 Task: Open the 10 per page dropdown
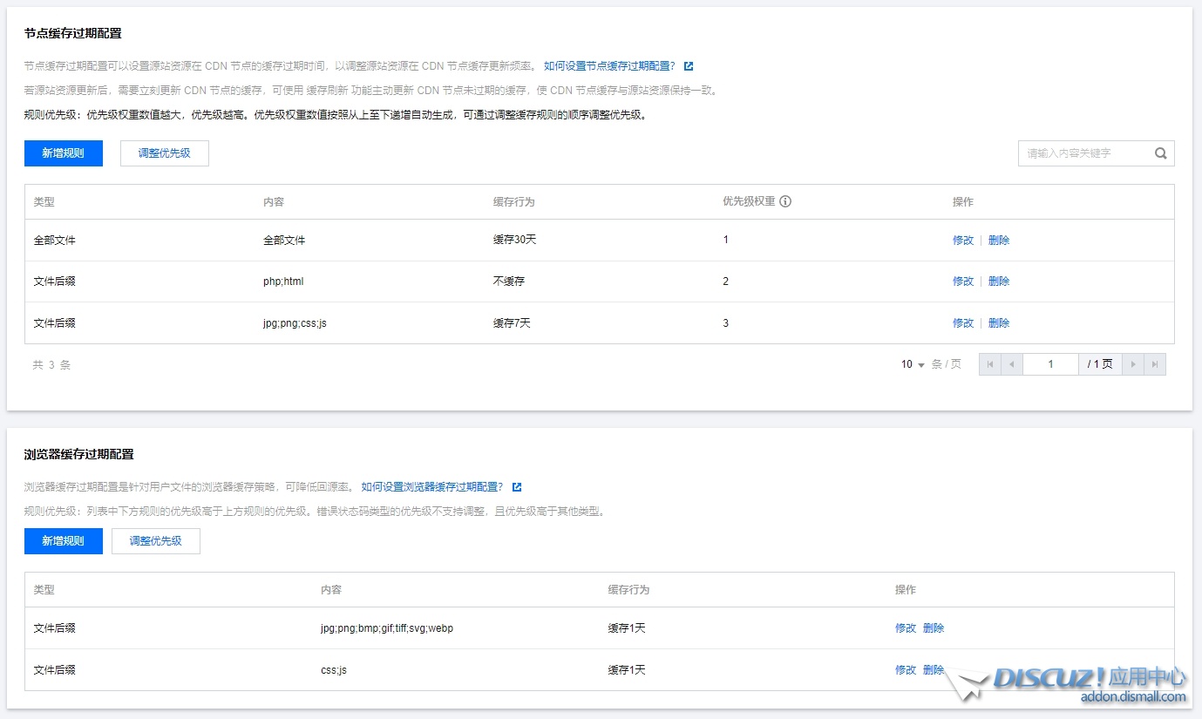tap(913, 364)
